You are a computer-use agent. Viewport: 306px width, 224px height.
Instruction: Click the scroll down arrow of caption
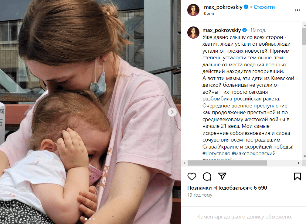tap(305, 156)
